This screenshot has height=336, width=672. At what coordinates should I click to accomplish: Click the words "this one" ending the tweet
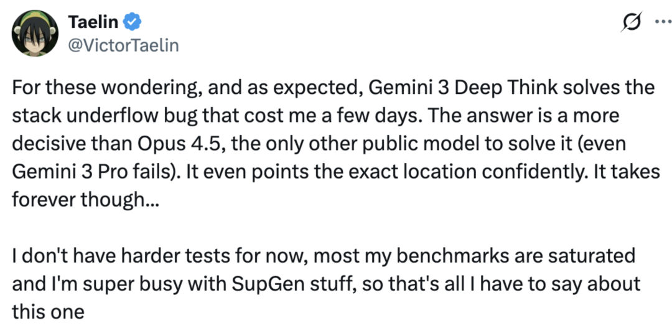click(x=48, y=311)
